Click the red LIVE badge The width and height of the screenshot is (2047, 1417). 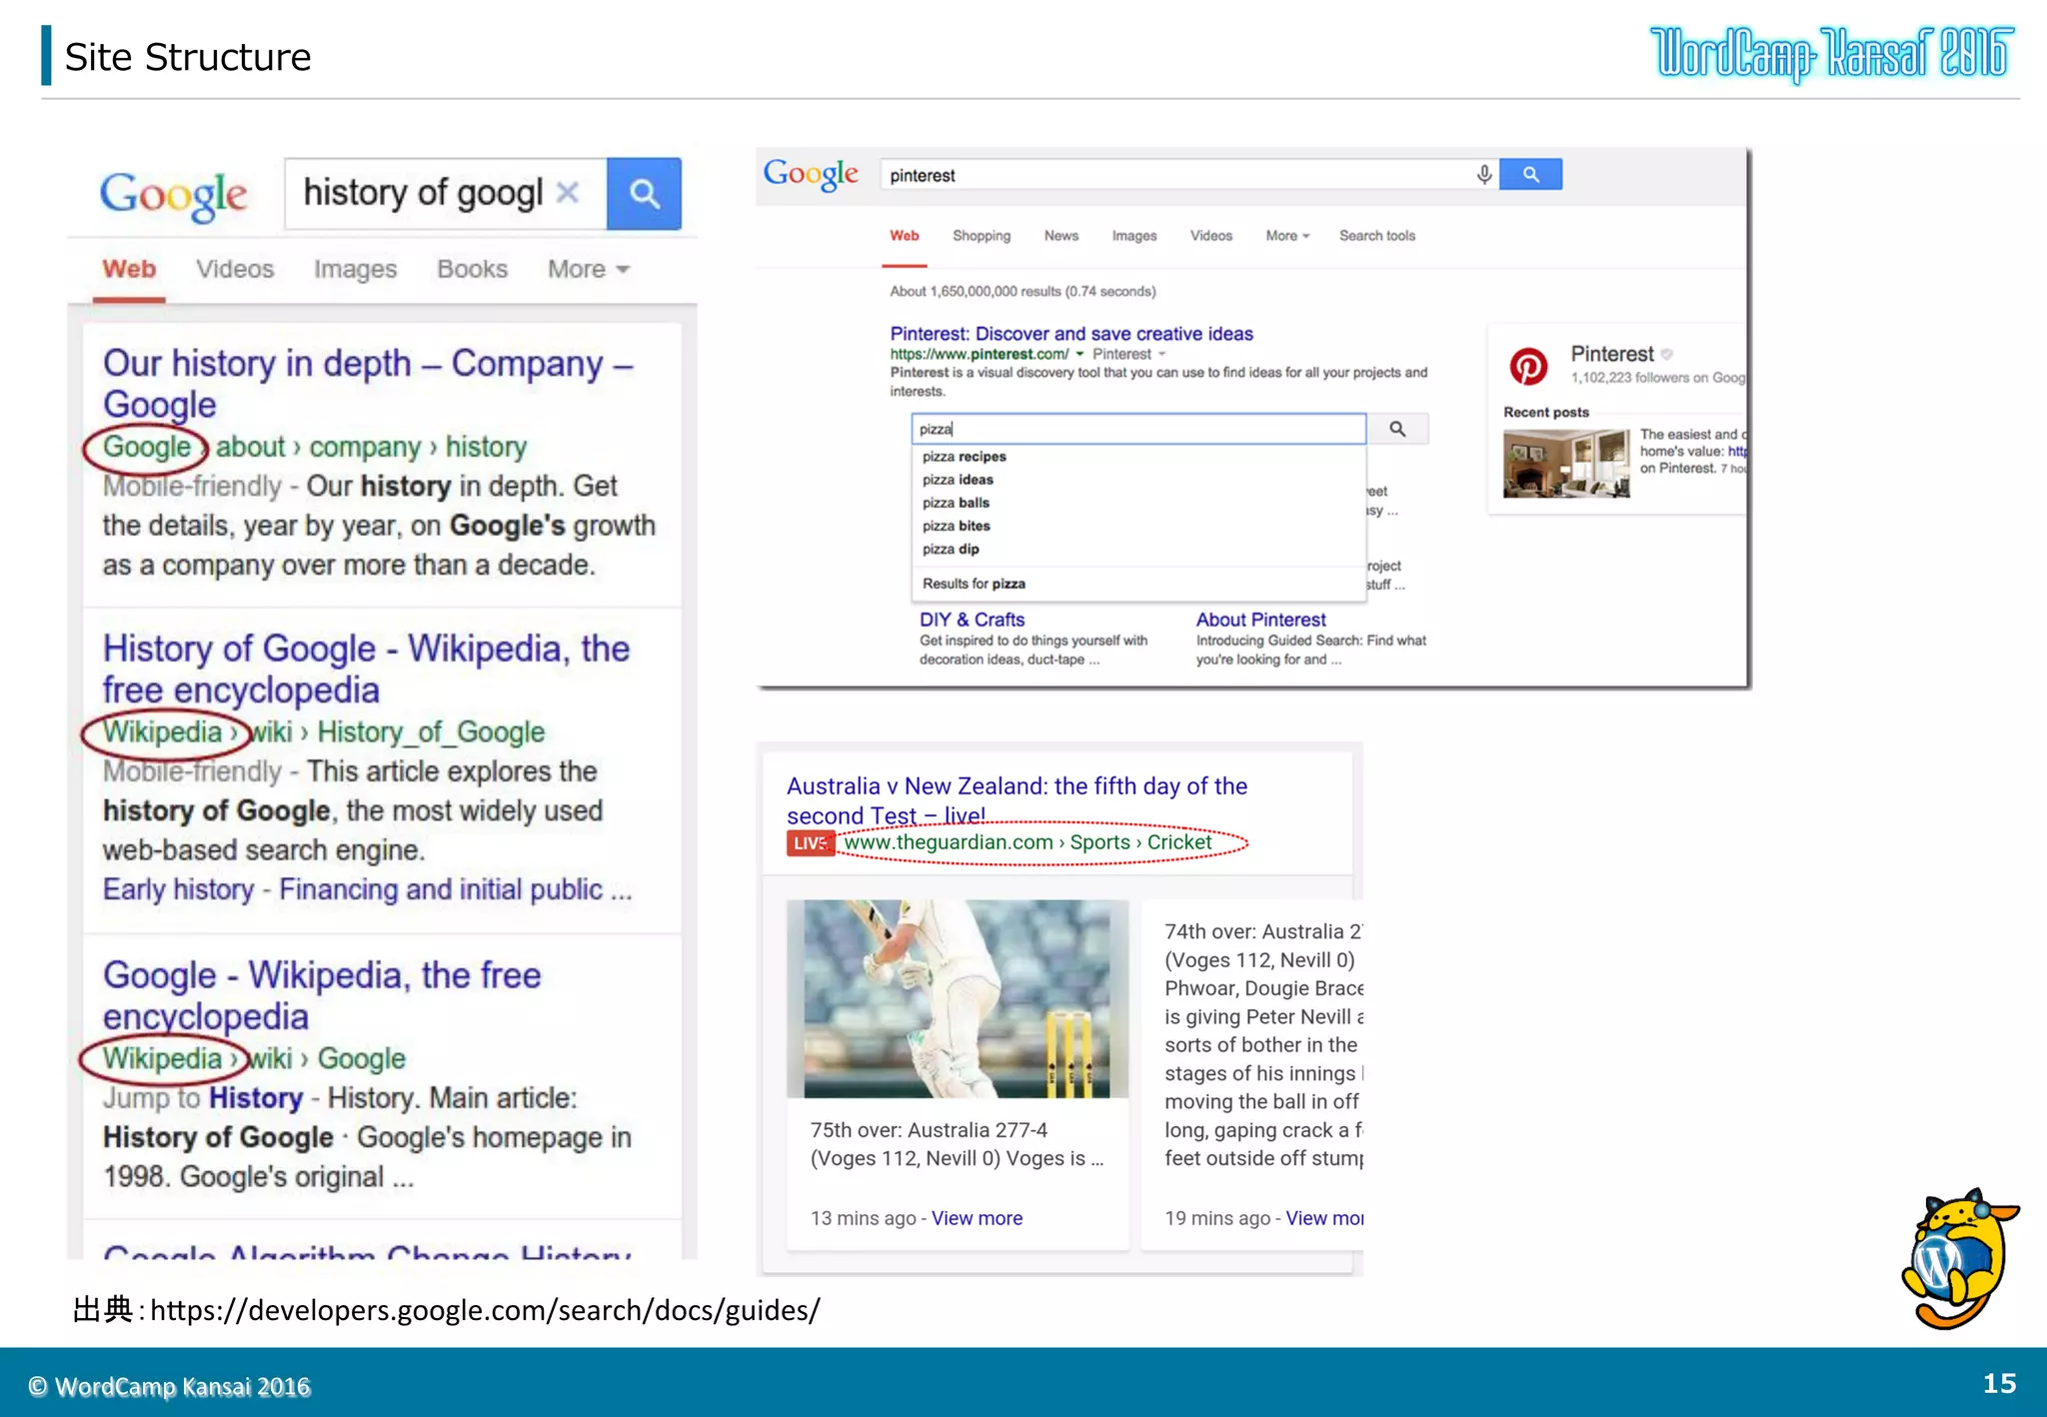809,843
